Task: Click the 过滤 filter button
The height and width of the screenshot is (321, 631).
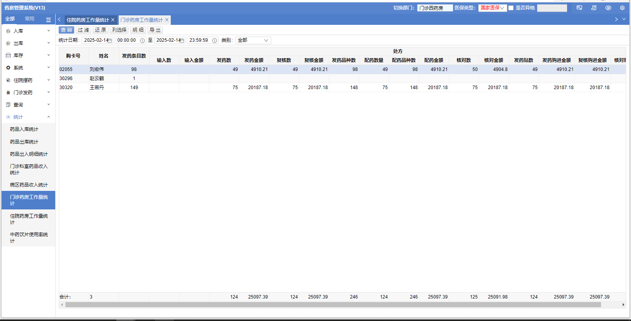Action: pos(83,30)
